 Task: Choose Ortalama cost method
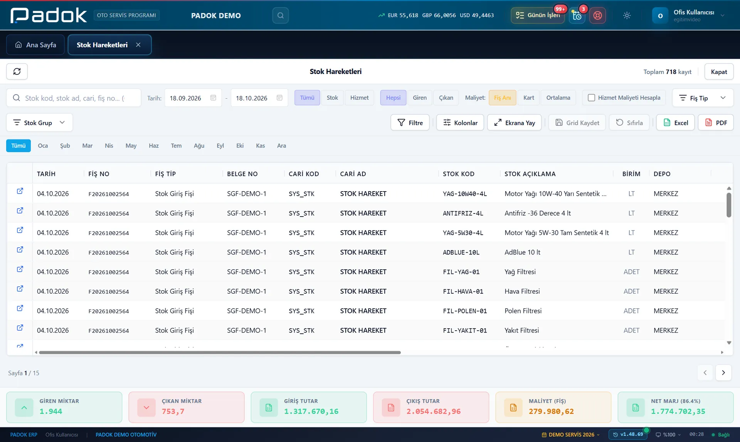coord(558,98)
